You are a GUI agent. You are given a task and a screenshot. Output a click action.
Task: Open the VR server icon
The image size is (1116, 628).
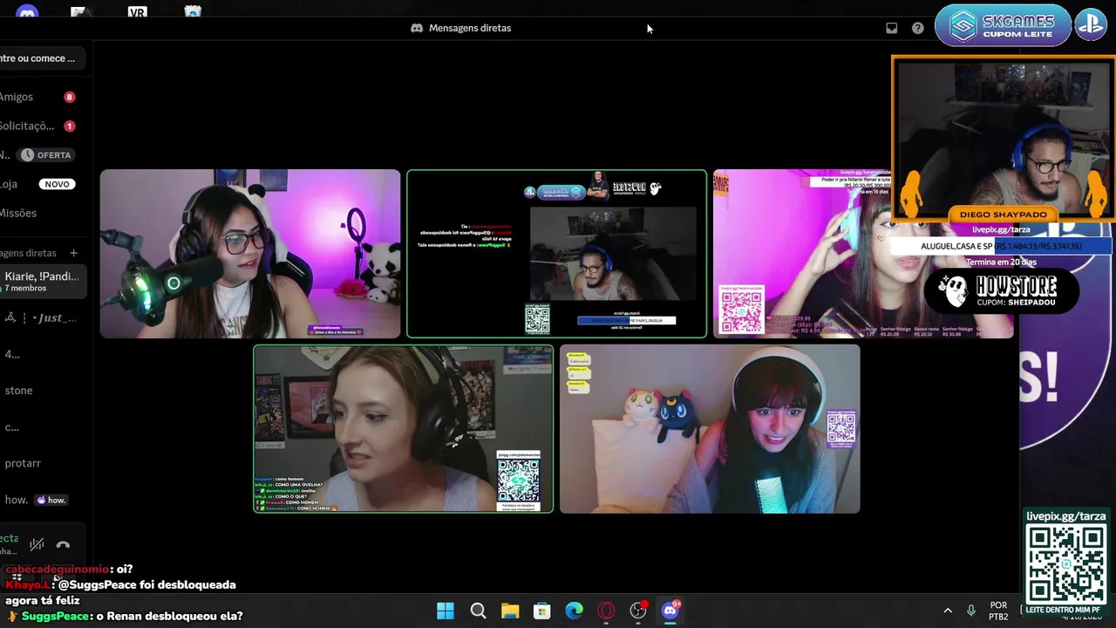(x=137, y=12)
